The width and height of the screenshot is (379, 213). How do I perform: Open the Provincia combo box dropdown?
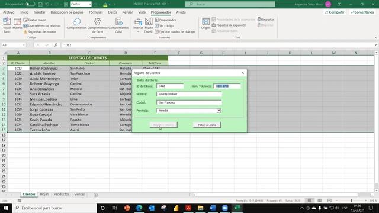(x=219, y=111)
